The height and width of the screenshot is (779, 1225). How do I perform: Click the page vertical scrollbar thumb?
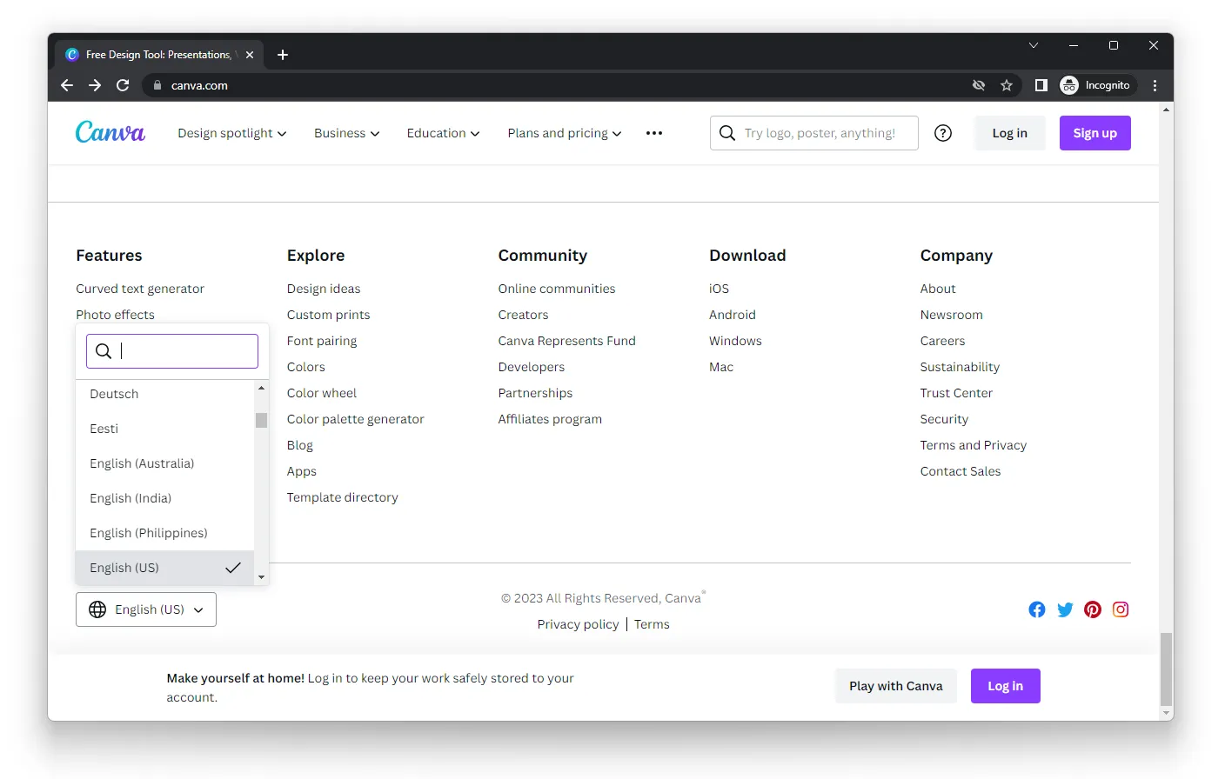(1167, 669)
